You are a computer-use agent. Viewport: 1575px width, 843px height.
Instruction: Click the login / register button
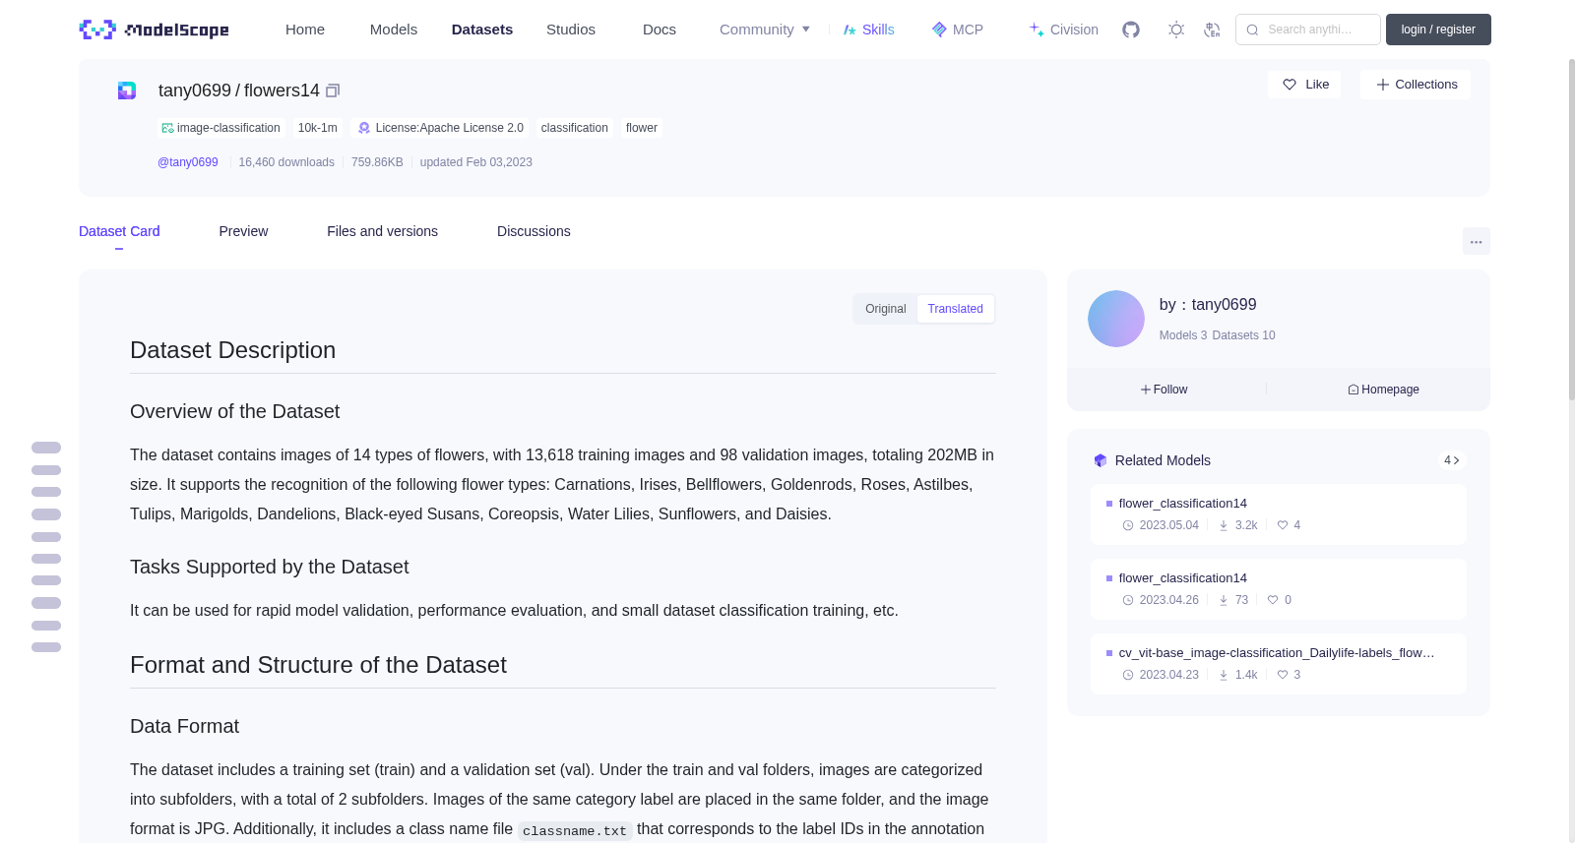[x=1438, y=30]
